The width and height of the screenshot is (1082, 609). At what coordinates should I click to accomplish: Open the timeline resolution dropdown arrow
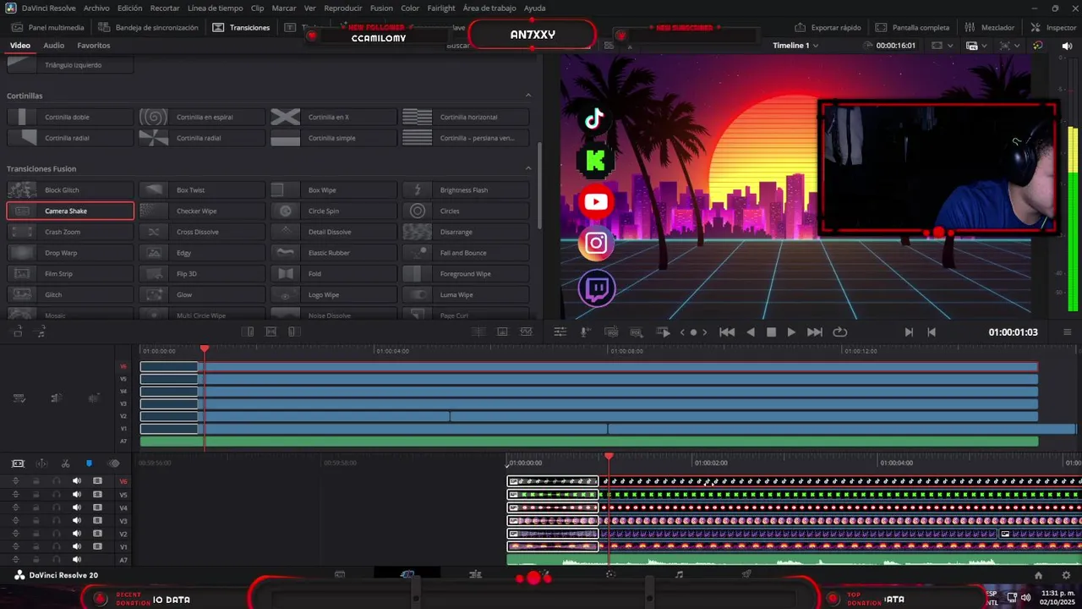tap(986, 46)
